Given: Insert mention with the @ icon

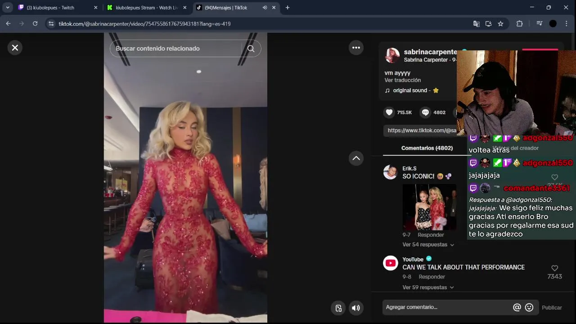Looking at the screenshot, I should coord(517,307).
